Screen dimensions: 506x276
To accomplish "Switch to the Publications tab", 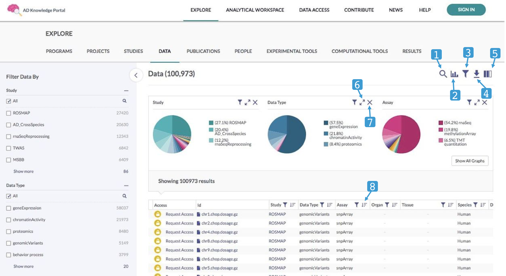I will click(x=203, y=51).
